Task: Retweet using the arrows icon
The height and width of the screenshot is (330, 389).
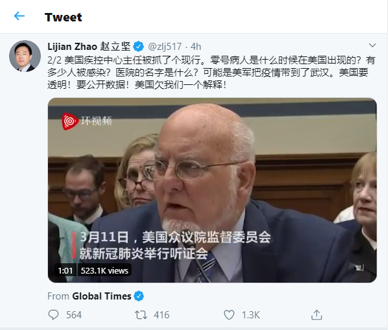Action: (141, 315)
